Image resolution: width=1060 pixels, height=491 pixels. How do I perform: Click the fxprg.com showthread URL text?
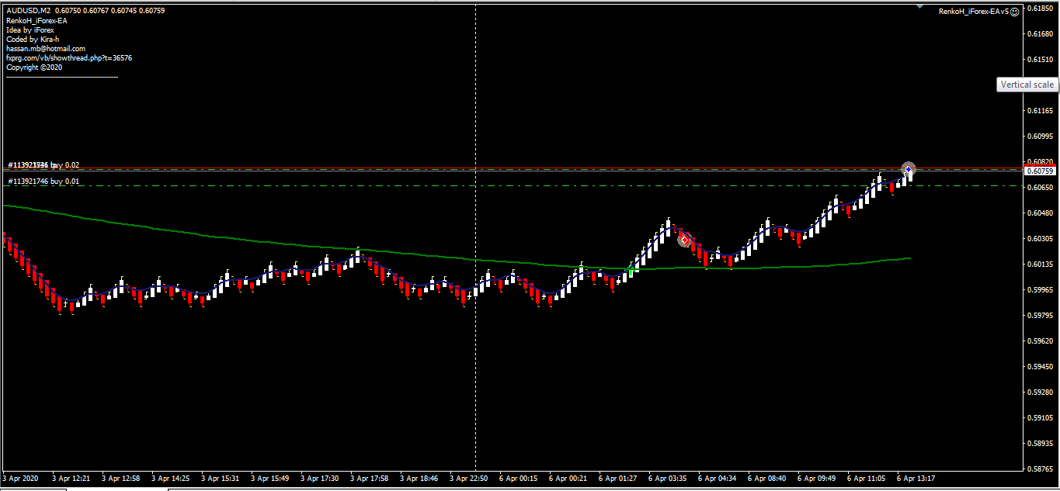click(69, 58)
